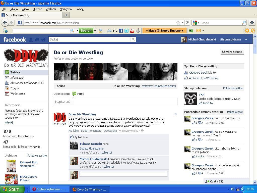Click Lubię to! under the TNA page

point(208,103)
